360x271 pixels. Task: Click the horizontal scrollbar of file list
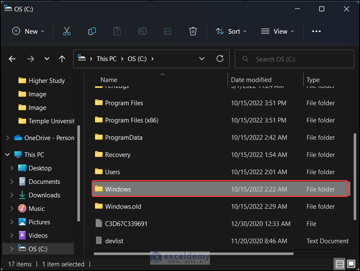pyautogui.click(x=193, y=254)
